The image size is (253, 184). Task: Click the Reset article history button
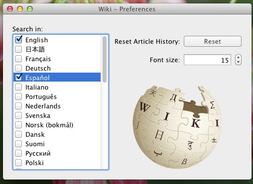pos(213,41)
